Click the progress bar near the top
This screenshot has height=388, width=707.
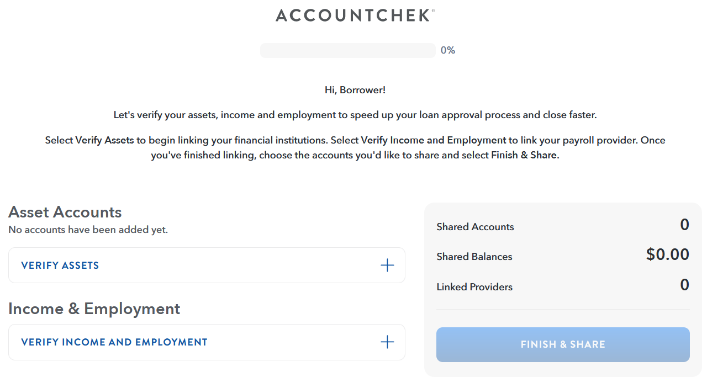[347, 50]
